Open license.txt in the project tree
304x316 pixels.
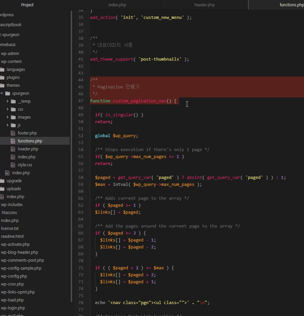[x=10, y=229]
